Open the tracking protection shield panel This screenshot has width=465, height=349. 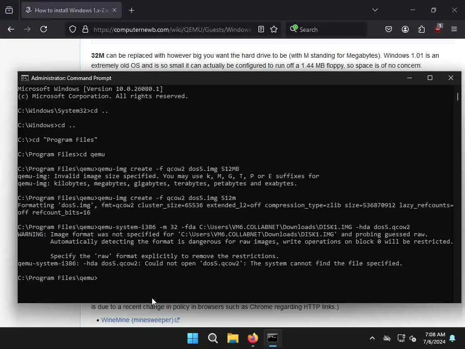point(73,30)
